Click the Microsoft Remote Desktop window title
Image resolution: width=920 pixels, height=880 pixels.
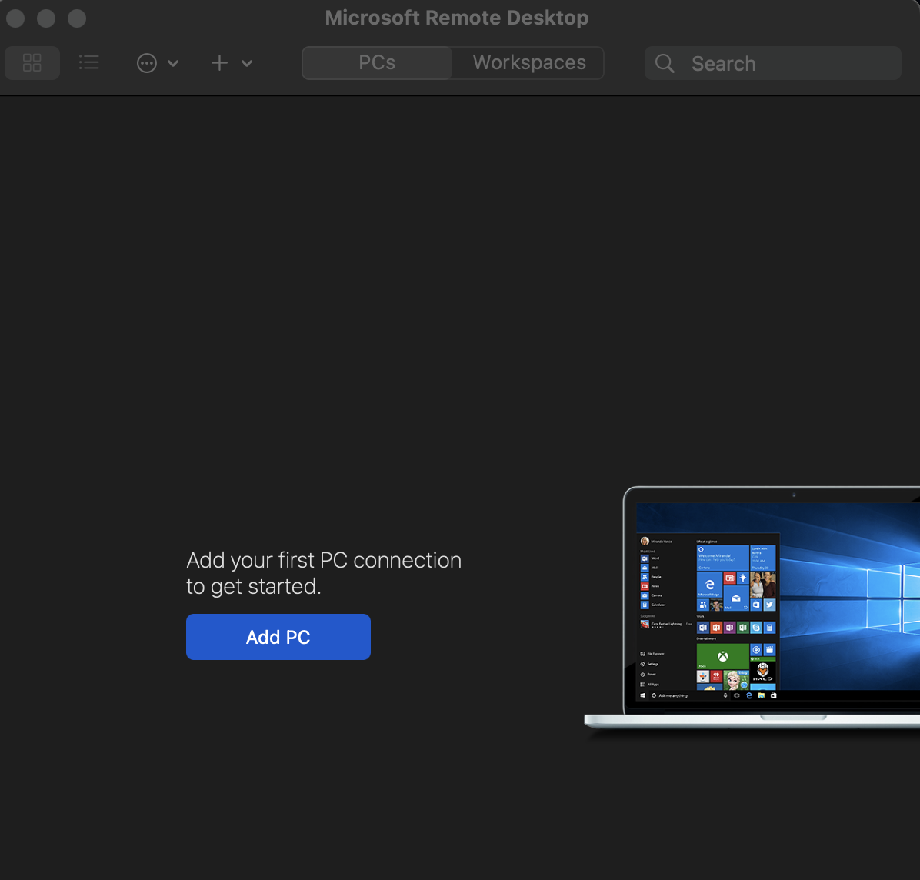point(457,18)
